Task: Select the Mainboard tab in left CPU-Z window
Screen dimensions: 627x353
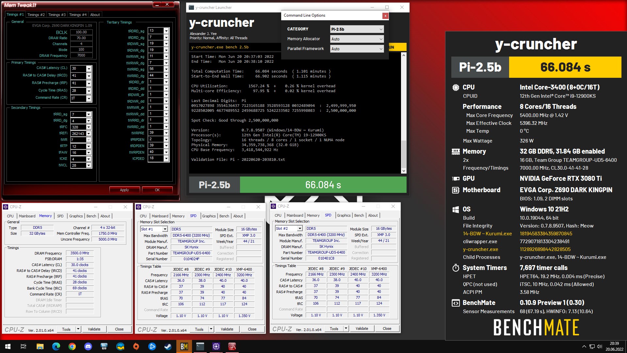Action: click(27, 216)
